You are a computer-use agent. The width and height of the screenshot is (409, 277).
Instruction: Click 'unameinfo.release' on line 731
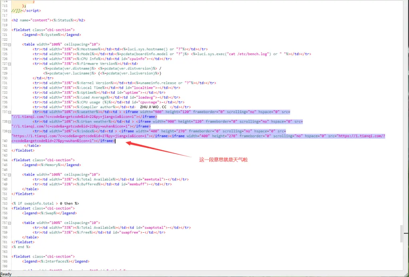[x=158, y=83]
